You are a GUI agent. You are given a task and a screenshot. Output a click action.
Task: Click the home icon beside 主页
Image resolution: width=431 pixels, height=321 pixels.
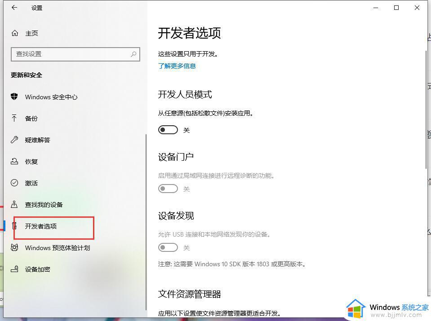(14, 33)
